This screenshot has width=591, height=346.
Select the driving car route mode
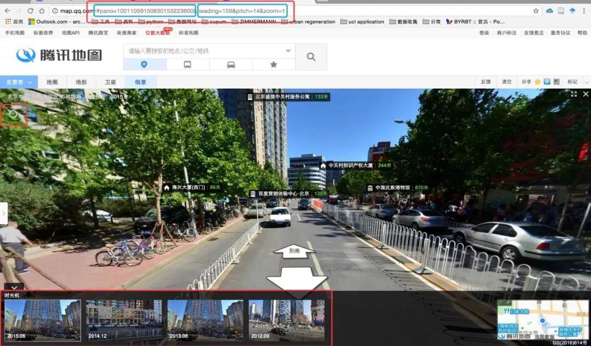point(231,65)
